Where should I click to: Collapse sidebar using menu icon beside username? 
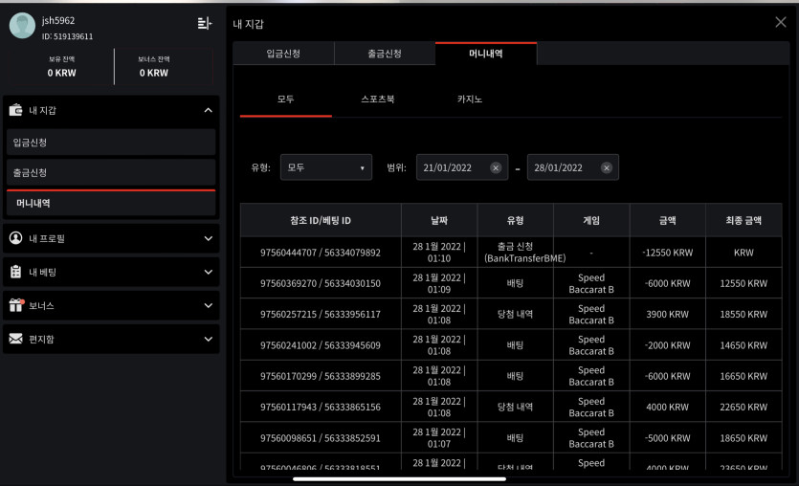[205, 23]
